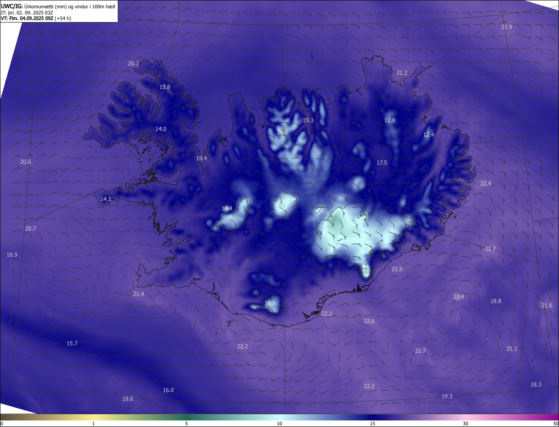Viewport: 559px width, 427px height.
Task: Select the 15.7 value label
Action: (x=72, y=344)
